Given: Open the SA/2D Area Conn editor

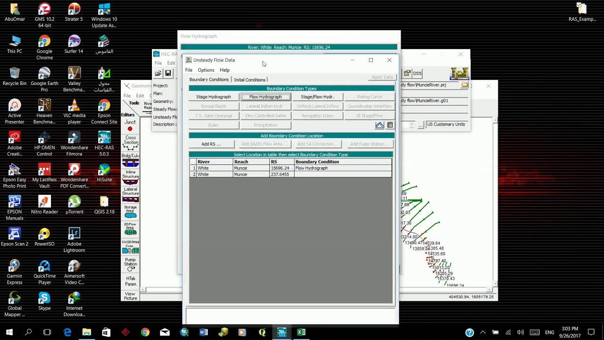Looking at the screenshot, I should (x=130, y=247).
